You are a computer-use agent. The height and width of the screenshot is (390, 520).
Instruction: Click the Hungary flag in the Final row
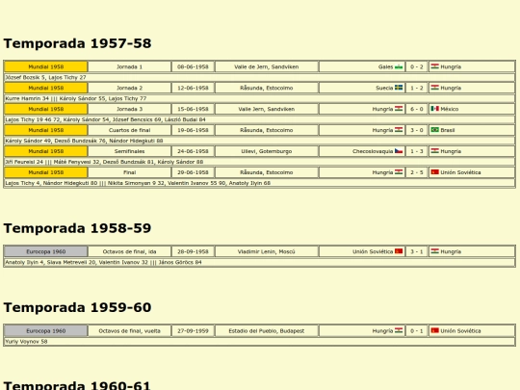pos(399,172)
